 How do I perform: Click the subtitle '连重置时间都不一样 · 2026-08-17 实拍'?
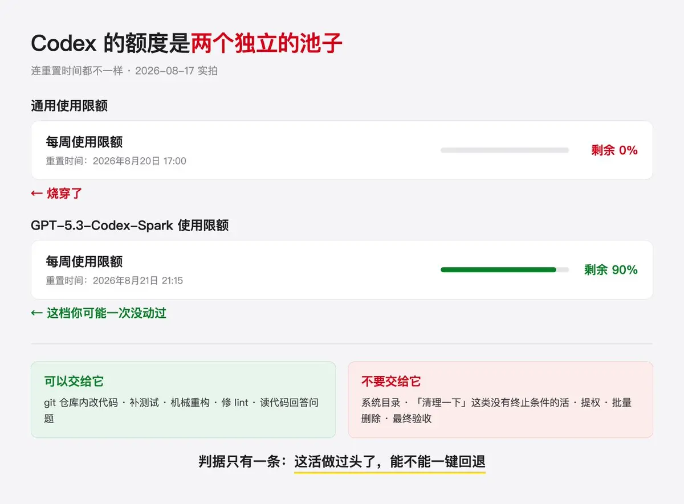pyautogui.click(x=124, y=71)
